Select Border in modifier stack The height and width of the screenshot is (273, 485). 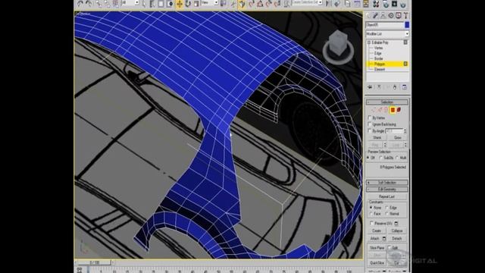click(379, 58)
